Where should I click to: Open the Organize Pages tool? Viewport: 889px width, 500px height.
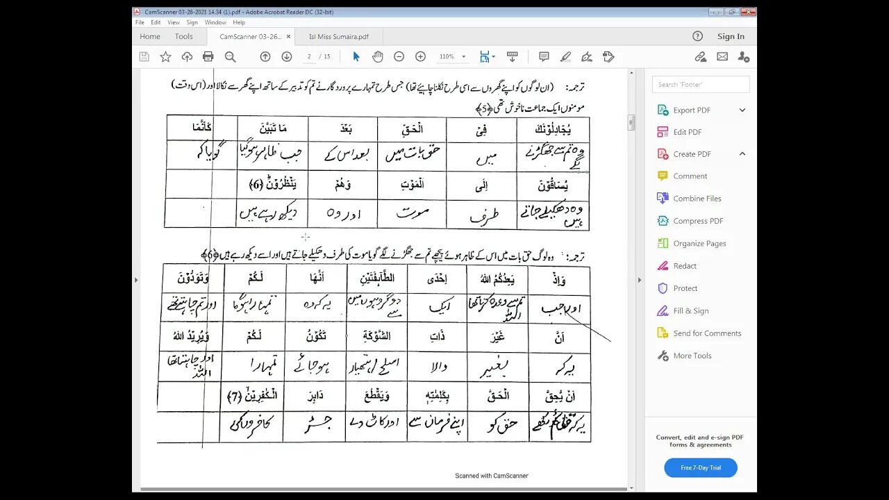699,244
